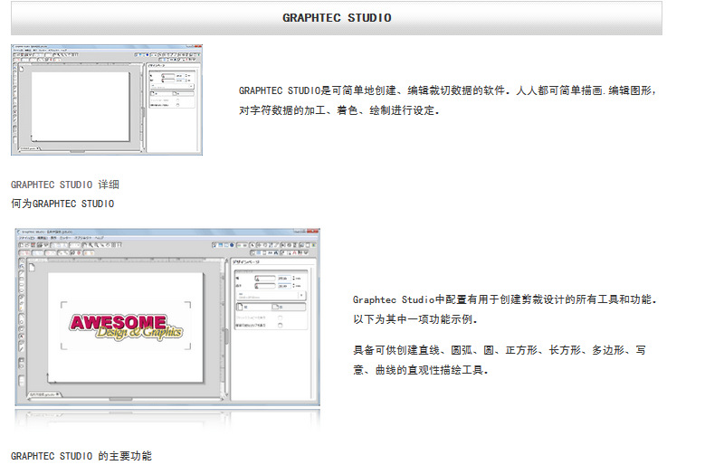
Task: Click new page icon above canvas in large screenshot
Action: [x=32, y=268]
